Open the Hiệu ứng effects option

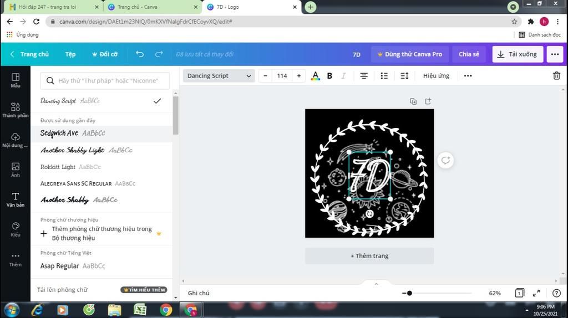436,75
